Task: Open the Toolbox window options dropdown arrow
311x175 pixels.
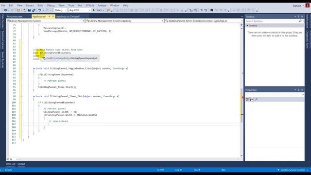Action: click(x=295, y=17)
